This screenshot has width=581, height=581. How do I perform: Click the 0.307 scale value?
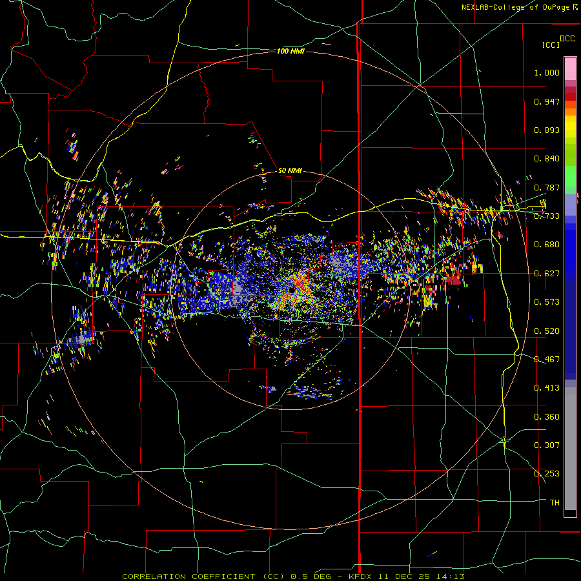pos(547,445)
